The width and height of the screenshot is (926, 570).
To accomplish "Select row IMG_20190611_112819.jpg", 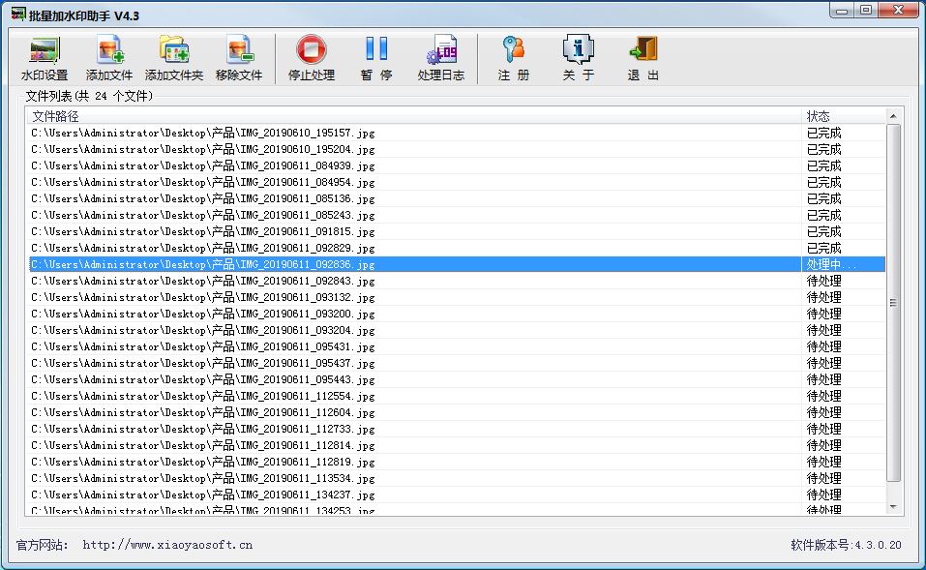I will pyautogui.click(x=457, y=462).
